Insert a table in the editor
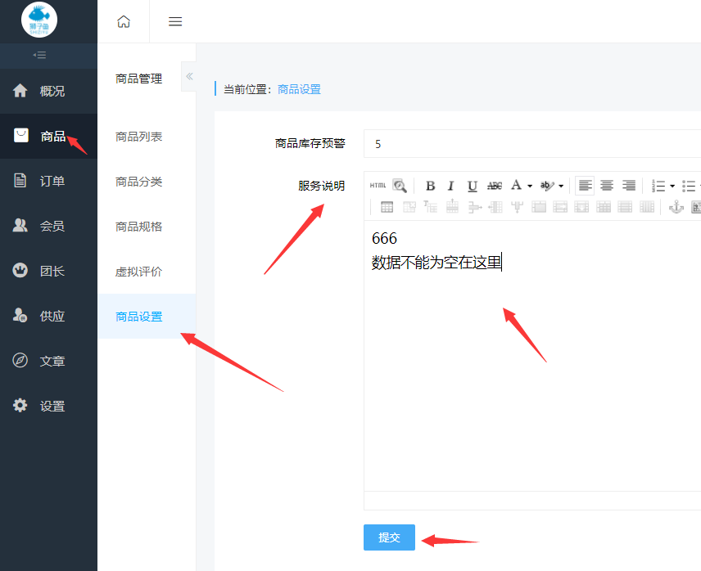Image resolution: width=701 pixels, height=571 pixels. pos(387,207)
